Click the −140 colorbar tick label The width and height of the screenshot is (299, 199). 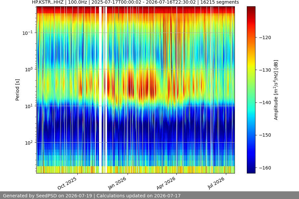[x=265, y=102]
